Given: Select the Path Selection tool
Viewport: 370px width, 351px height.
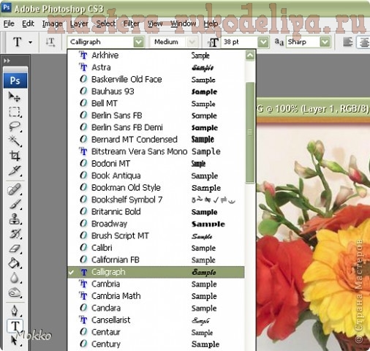Looking at the screenshot, I should pos(15,340).
